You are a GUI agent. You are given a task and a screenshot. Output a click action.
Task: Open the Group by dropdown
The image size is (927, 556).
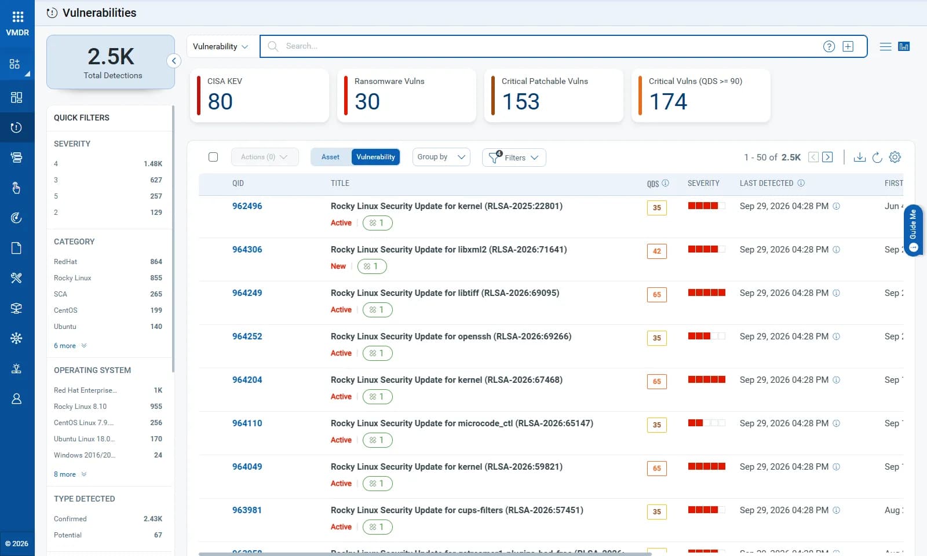tap(441, 157)
